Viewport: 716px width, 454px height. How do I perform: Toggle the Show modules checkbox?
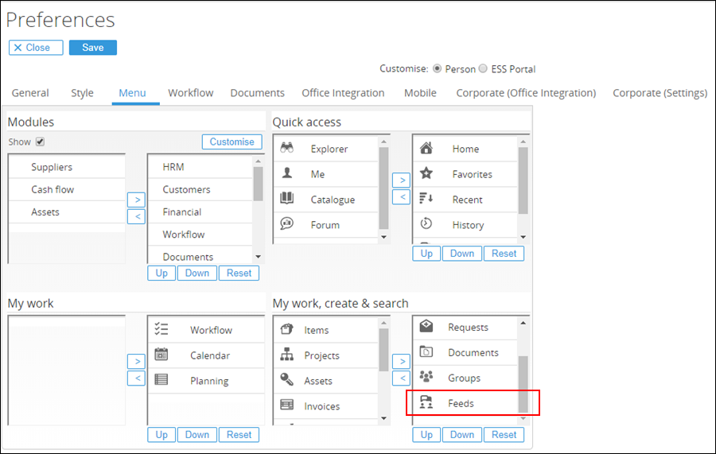(x=41, y=142)
